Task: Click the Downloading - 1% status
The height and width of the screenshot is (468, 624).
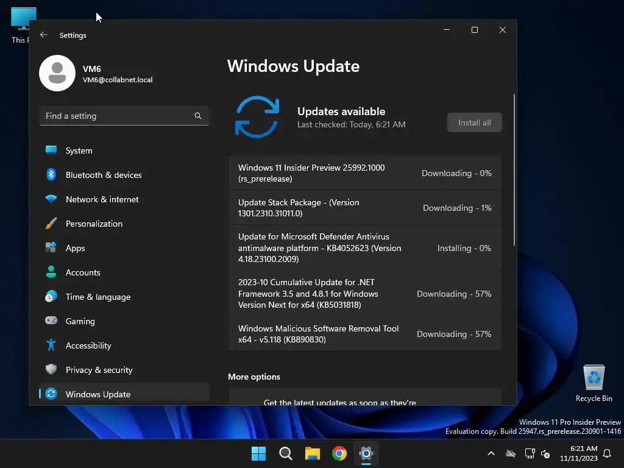Action: point(457,208)
